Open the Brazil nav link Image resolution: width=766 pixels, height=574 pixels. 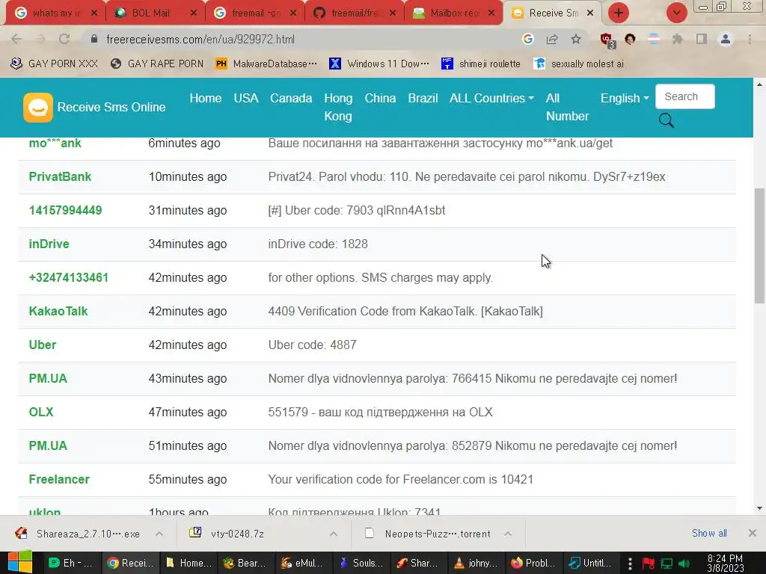point(423,98)
